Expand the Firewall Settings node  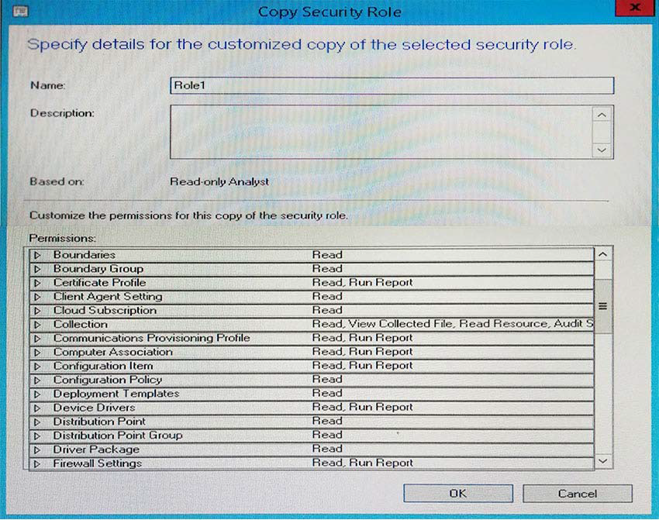pos(37,463)
